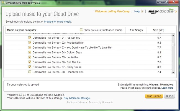Viewport: 180px width, 111px height.
Task: Click the 9.3 size value
Action: pyautogui.click(x=159, y=43)
